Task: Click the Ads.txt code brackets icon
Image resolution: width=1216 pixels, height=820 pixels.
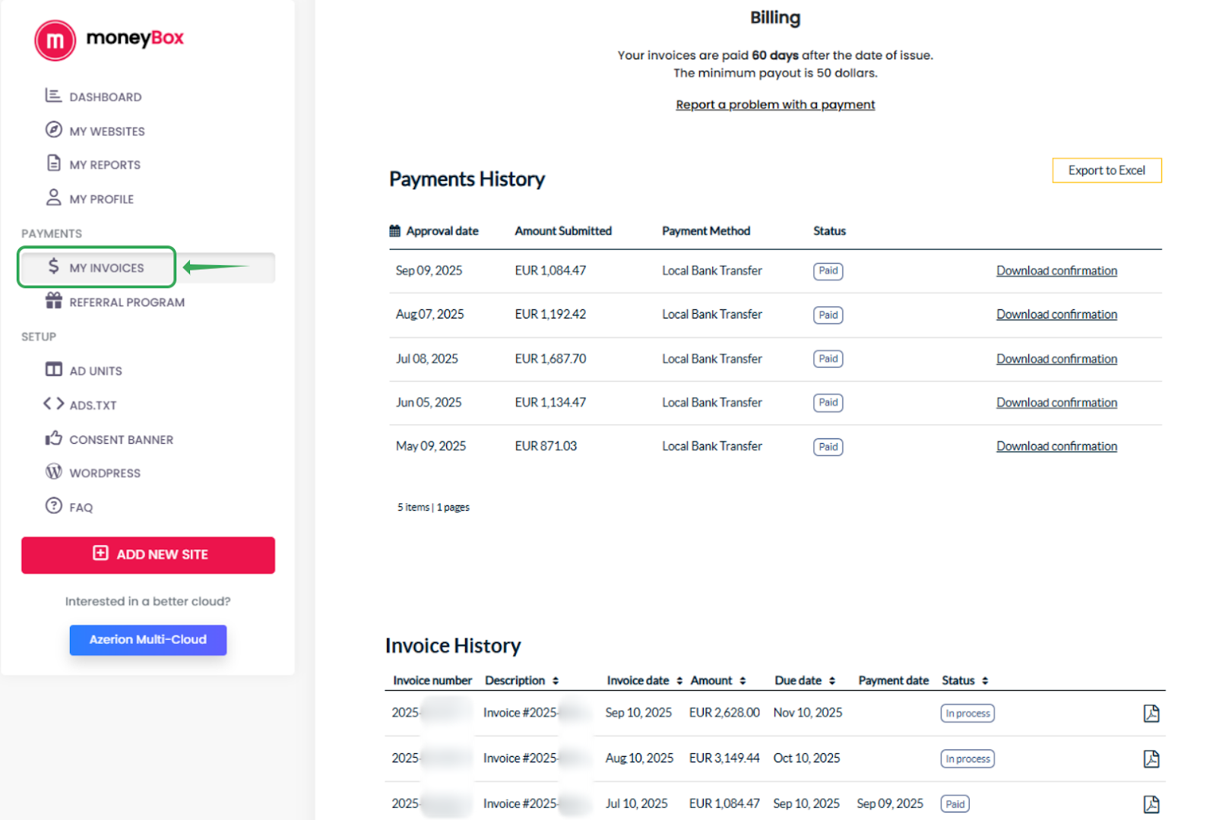Action: coord(53,404)
